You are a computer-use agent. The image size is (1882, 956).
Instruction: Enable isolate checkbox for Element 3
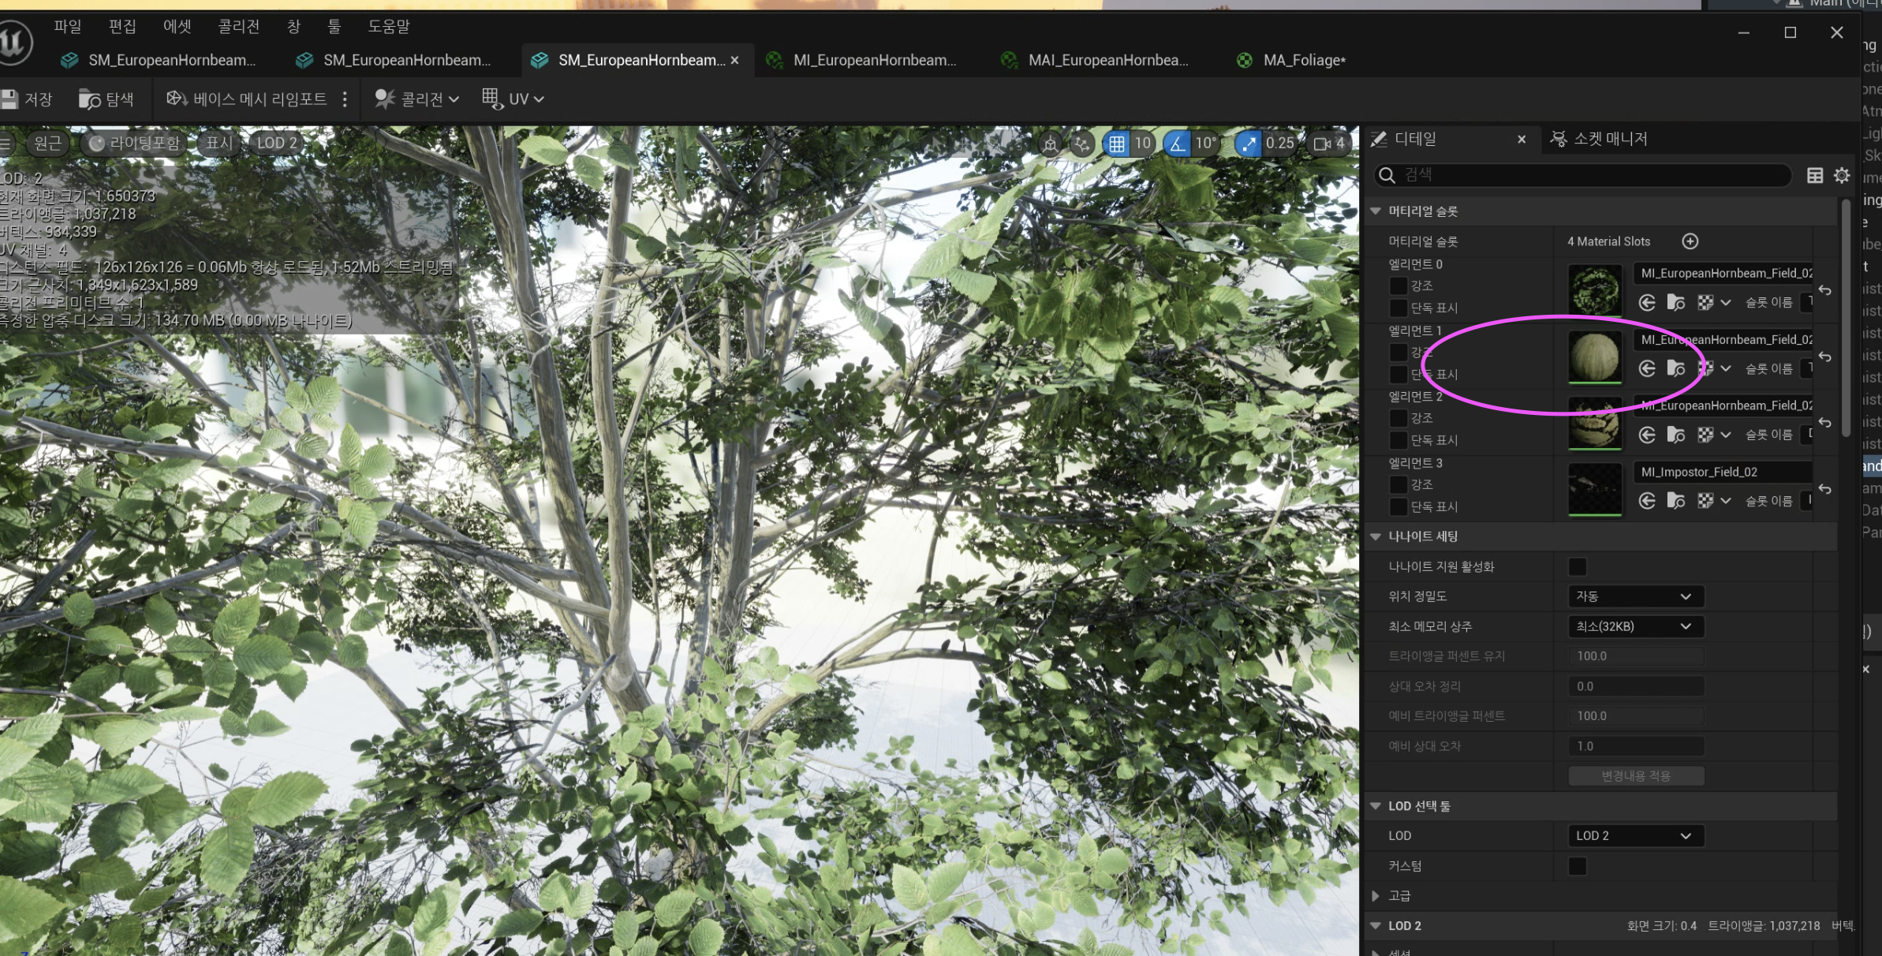[1398, 506]
